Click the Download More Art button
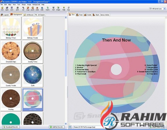This screenshot has height=130, width=167. click(x=11, y=127)
